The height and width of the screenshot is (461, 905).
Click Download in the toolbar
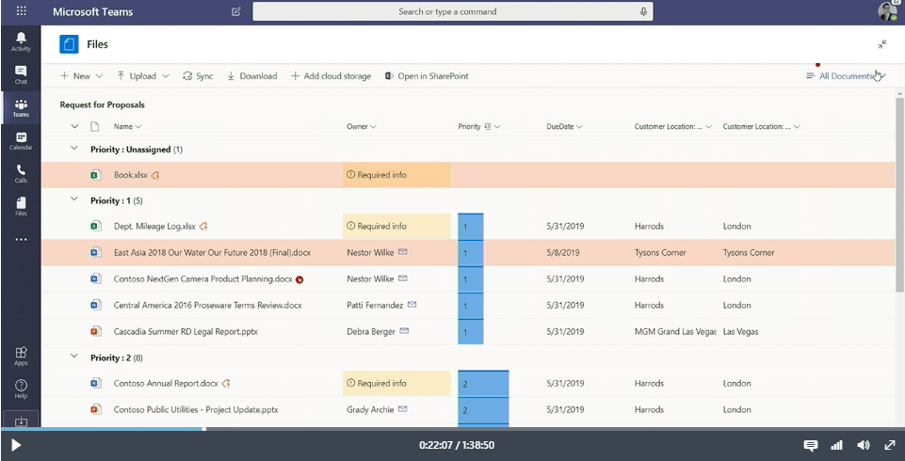point(251,76)
